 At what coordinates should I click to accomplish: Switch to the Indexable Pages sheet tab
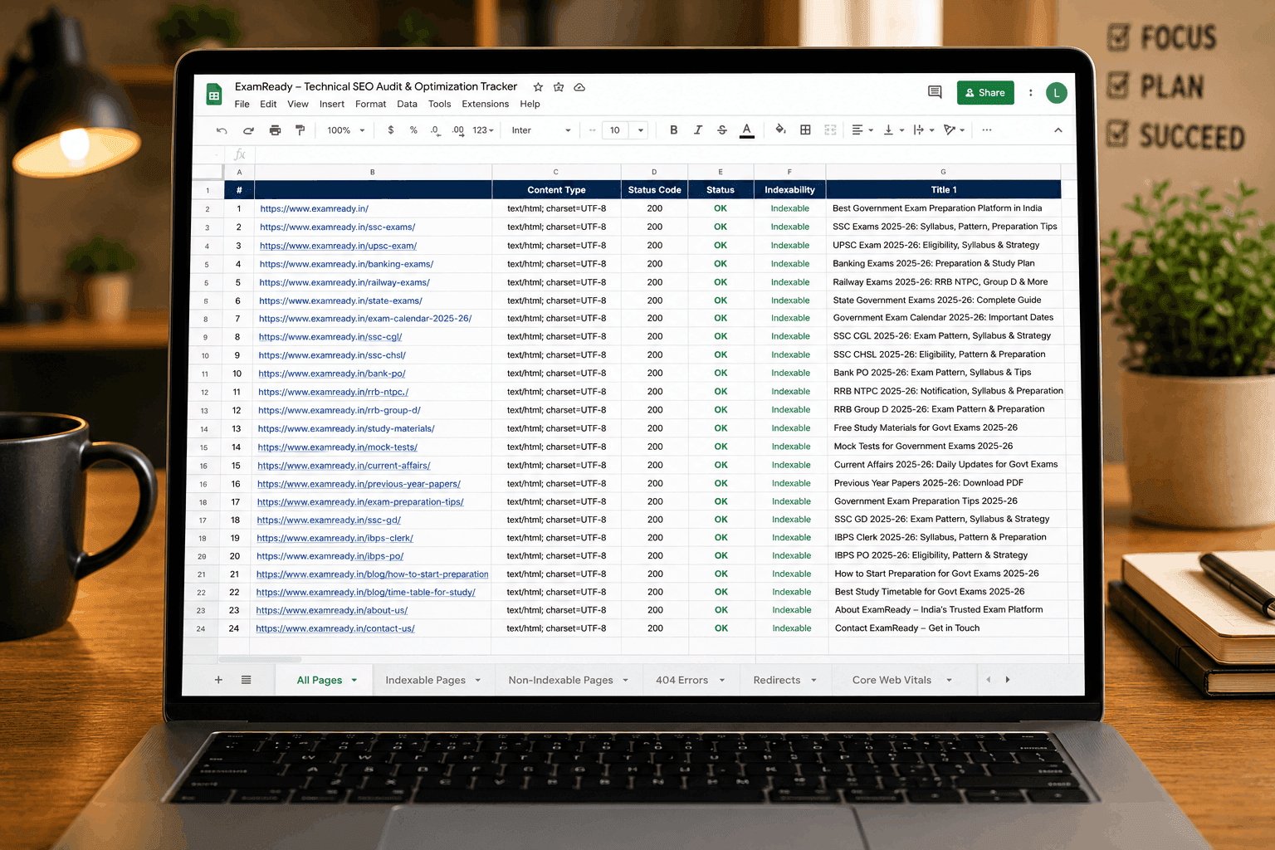tap(426, 680)
